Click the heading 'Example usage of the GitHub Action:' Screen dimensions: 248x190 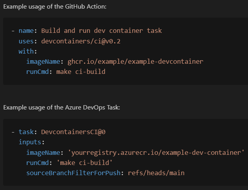click(x=55, y=7)
